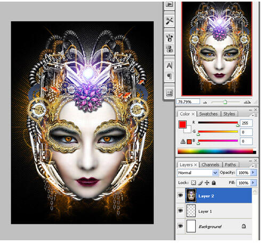Click the Layer 2 mask image thumbnail
Viewport: 266px width, 244px height.
click(191, 195)
